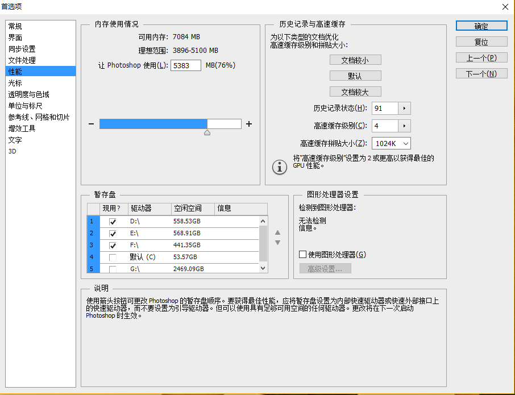Open the 历史记录状态 arrow popup
The width and height of the screenshot is (515, 395).
pyautogui.click(x=404, y=109)
